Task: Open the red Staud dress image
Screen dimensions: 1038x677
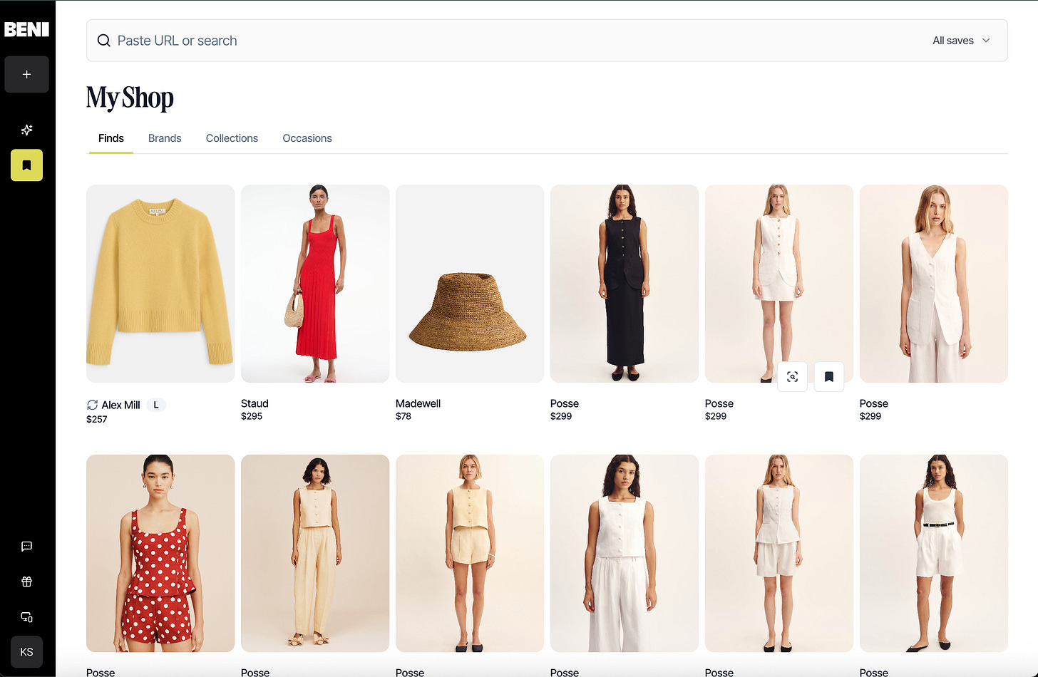Action: (315, 284)
